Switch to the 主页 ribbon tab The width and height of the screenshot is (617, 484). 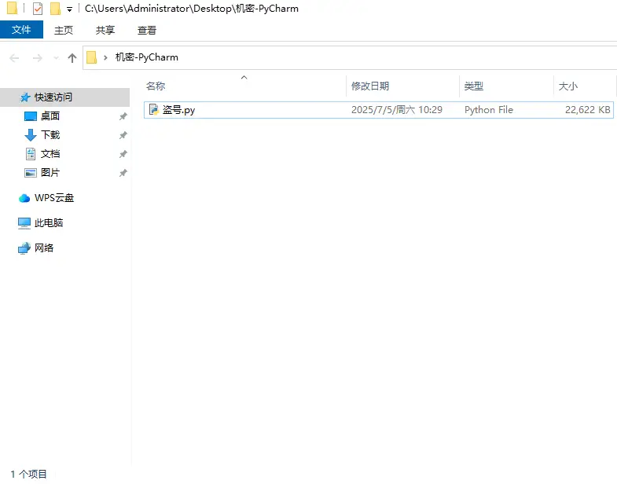point(64,31)
